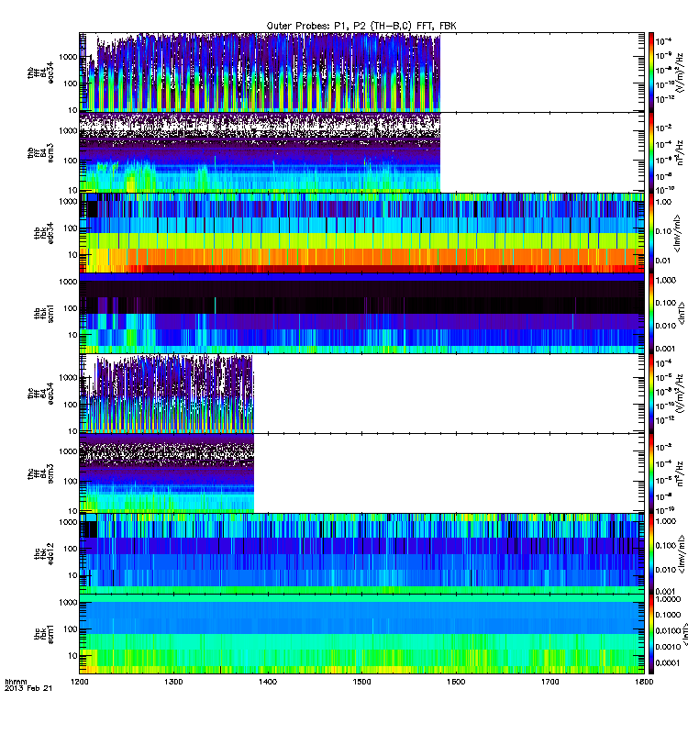Click the thc fff eac34 spectrogram data area
The height and width of the screenshot is (734, 688).
167,394
